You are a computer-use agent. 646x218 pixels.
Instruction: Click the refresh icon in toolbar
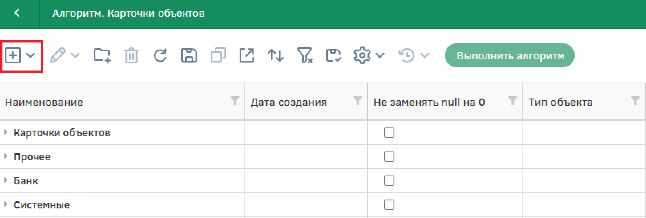160,55
